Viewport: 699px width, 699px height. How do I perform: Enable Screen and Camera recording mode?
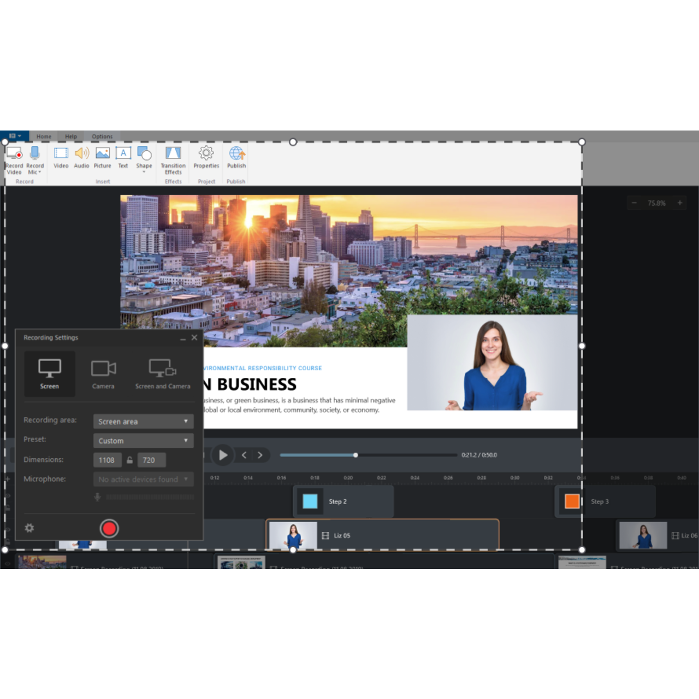162,374
